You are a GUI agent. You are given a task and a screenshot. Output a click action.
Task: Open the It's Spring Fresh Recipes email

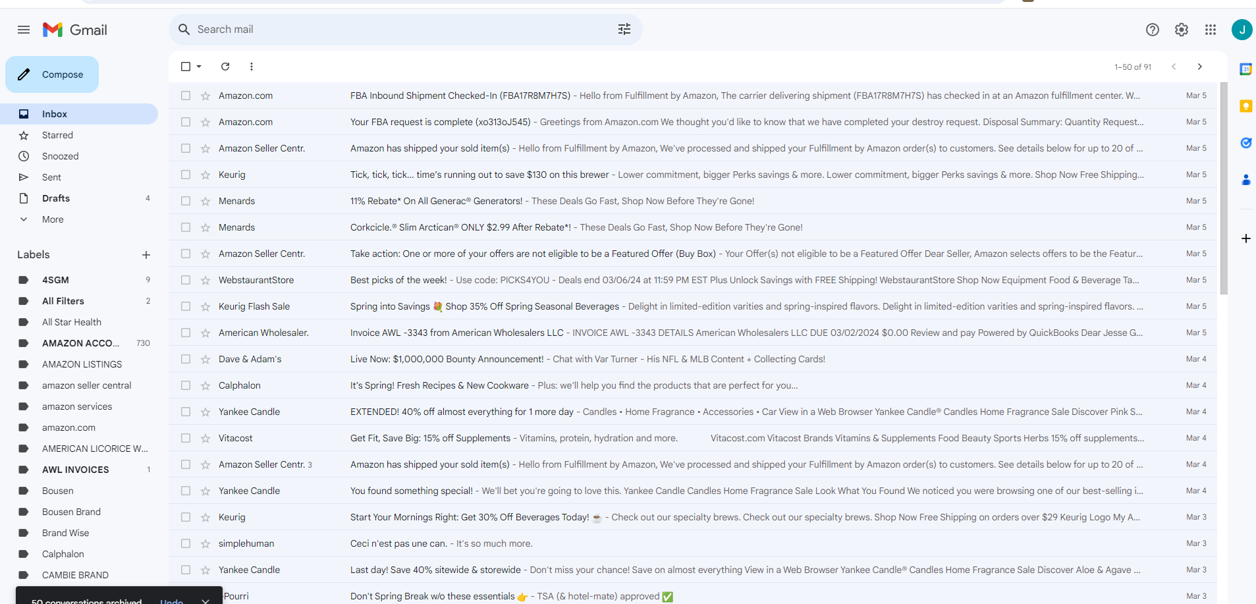click(x=693, y=385)
